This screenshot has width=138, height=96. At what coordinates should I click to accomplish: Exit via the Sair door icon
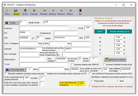pyautogui.click(x=80, y=10)
